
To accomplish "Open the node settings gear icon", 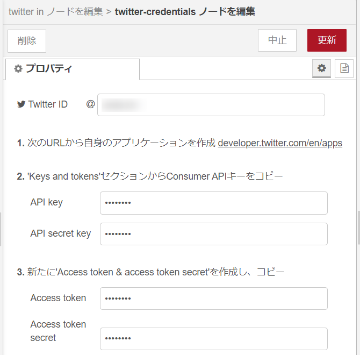I will pyautogui.click(x=321, y=68).
